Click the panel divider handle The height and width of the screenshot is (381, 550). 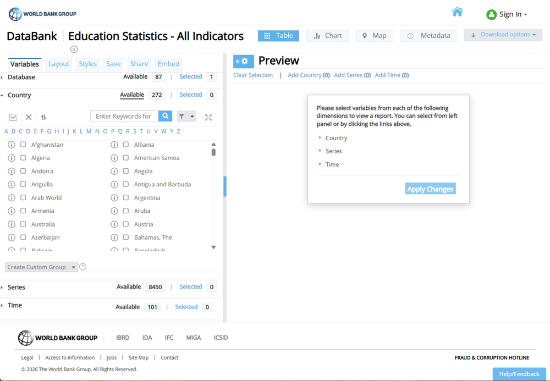[225, 186]
